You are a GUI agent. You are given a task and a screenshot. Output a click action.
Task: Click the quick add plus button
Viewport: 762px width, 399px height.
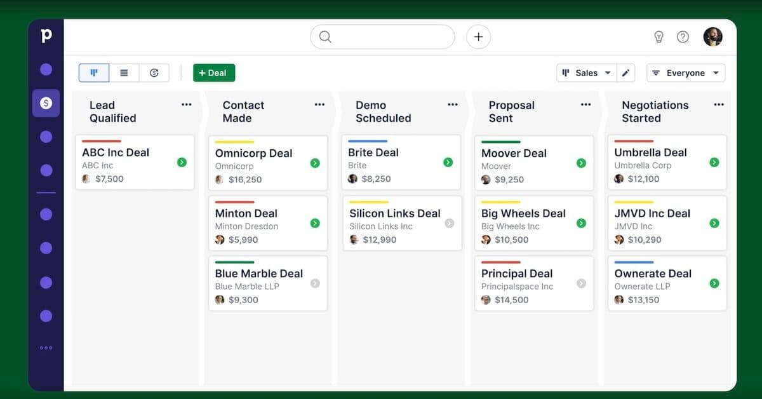[478, 37]
